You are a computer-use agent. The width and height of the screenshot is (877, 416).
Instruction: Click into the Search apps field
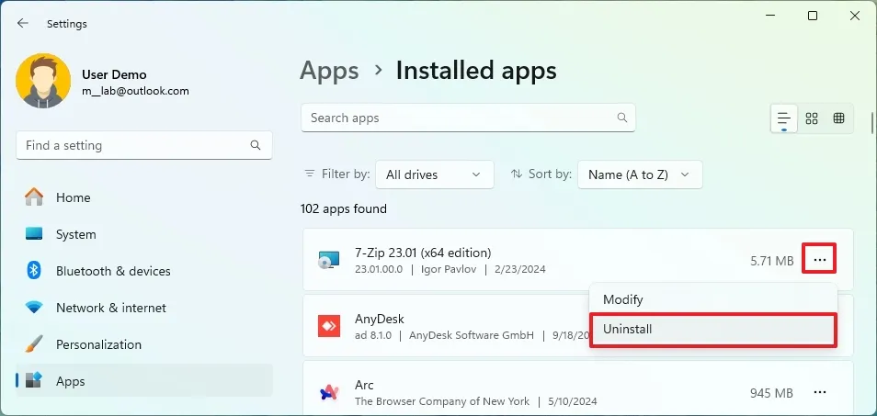coord(460,118)
